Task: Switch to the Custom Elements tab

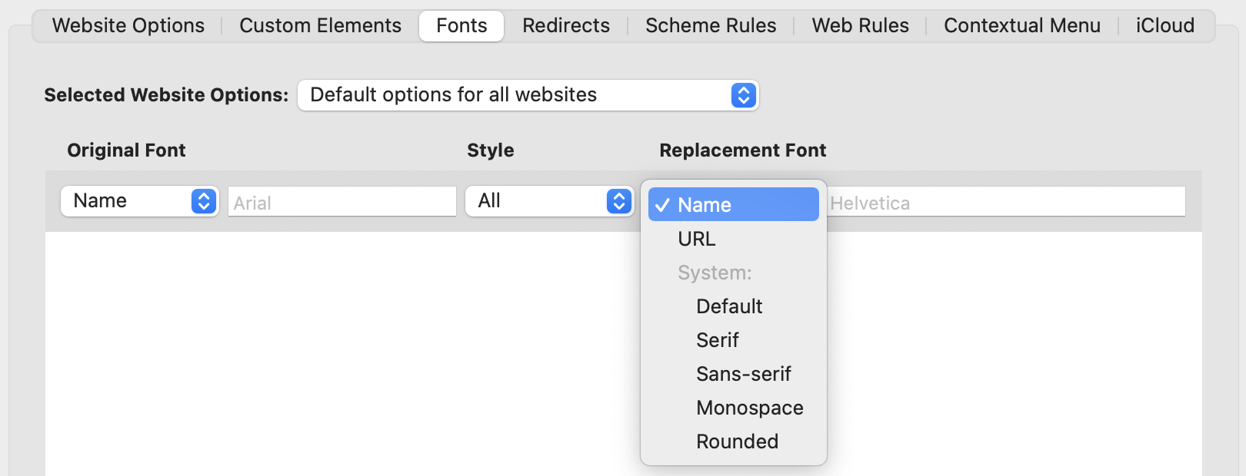Action: [x=320, y=26]
